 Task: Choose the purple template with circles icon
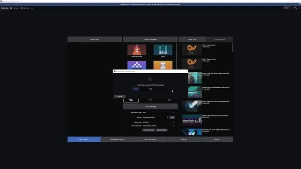(x=137, y=65)
